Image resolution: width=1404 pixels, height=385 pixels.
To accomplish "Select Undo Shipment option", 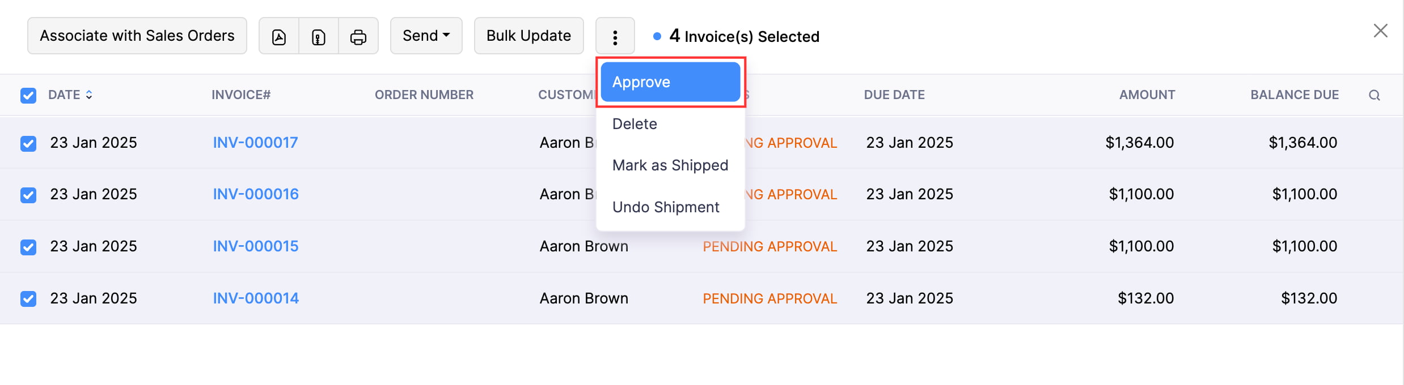I will (x=666, y=207).
